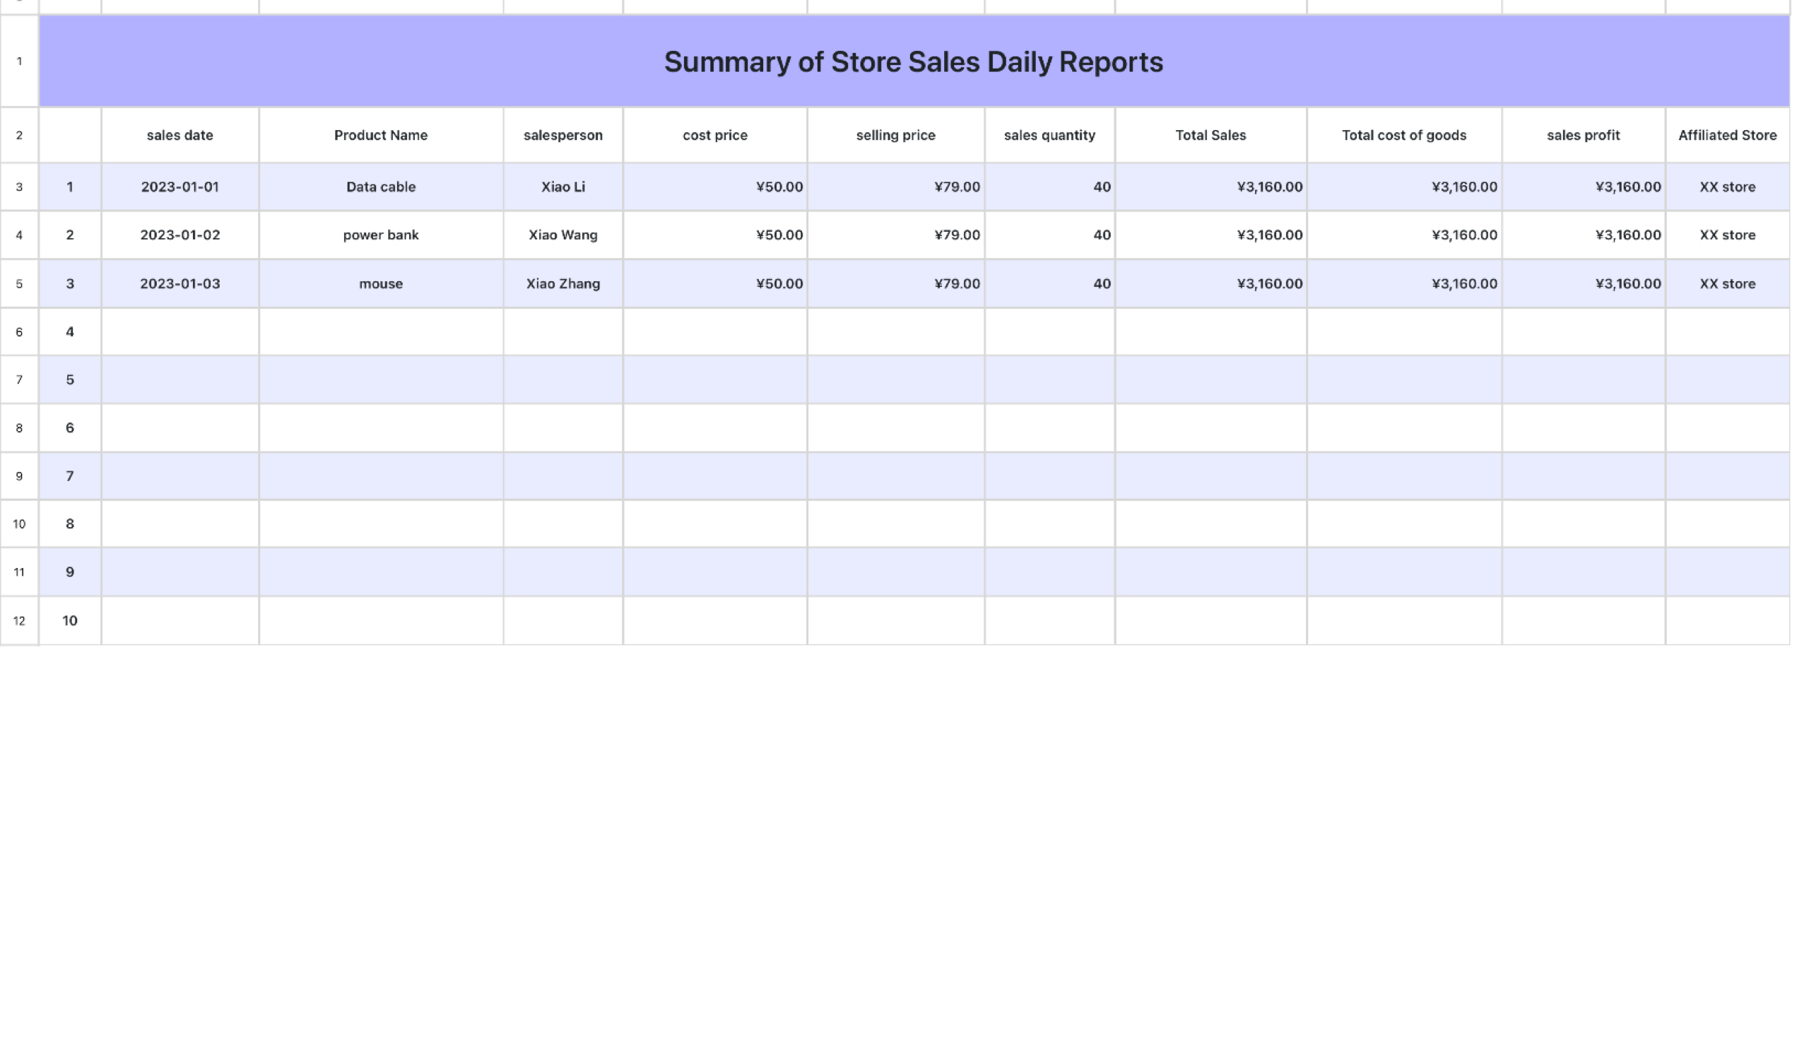Viewport: 1809px width, 1043px height.
Task: Select the 'cost price' header cell
Action: [714, 135]
